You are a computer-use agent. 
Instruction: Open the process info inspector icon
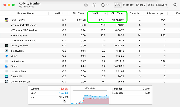(94, 5)
